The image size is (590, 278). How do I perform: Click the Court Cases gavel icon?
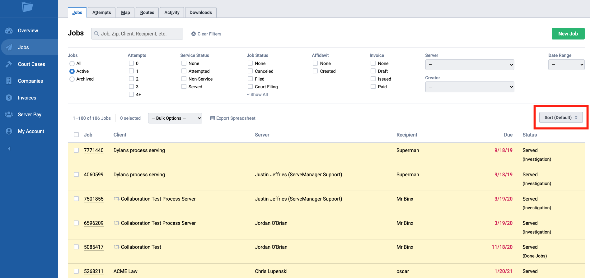(x=9, y=64)
